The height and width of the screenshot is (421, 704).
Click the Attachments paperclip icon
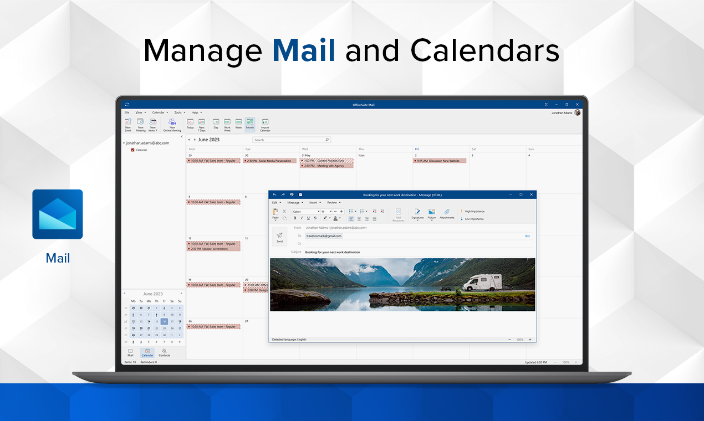[x=447, y=212]
